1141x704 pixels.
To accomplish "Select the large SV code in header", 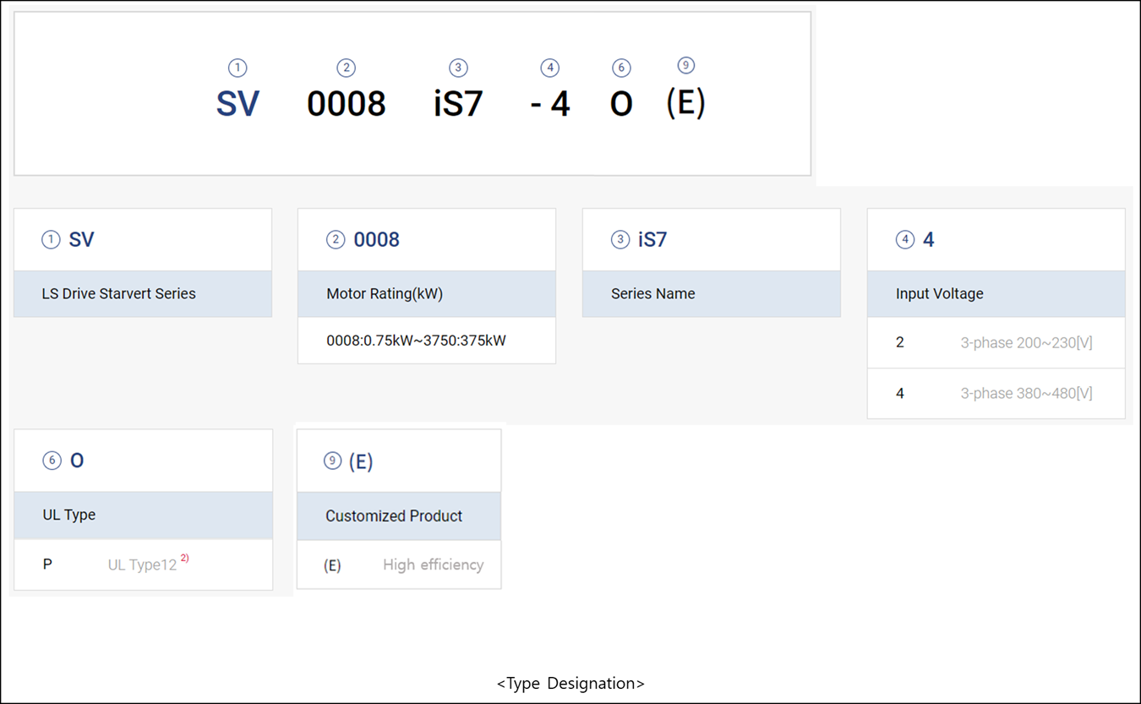I will click(237, 104).
